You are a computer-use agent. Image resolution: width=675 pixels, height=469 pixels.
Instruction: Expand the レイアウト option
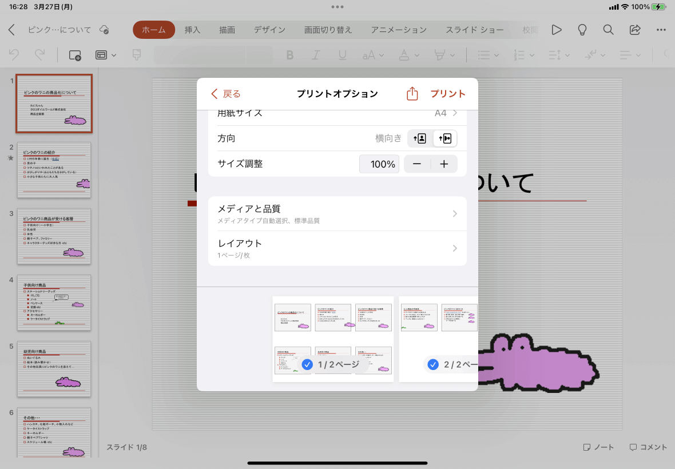tap(337, 248)
